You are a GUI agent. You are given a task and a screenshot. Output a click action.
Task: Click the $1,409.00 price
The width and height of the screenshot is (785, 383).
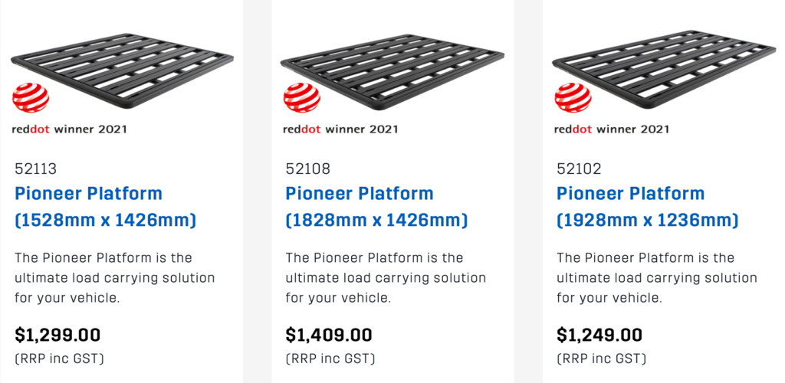click(x=329, y=335)
